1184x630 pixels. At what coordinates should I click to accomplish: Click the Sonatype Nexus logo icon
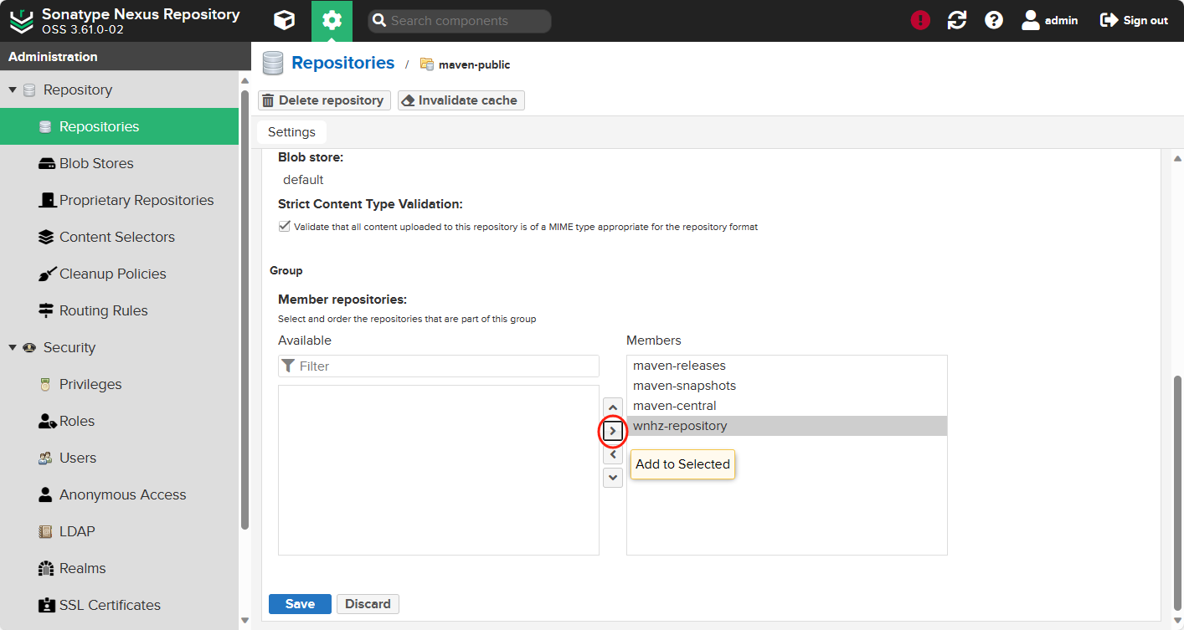point(22,21)
